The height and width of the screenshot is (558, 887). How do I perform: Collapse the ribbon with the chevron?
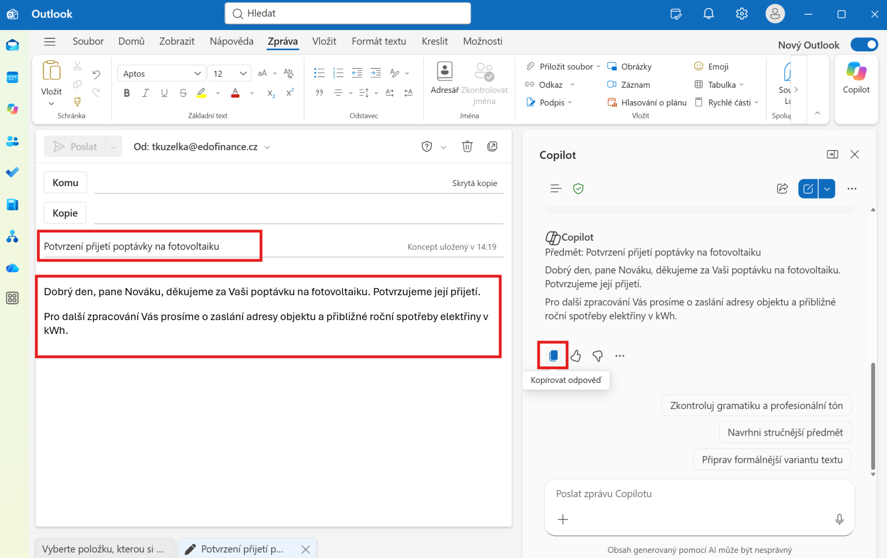pos(817,113)
